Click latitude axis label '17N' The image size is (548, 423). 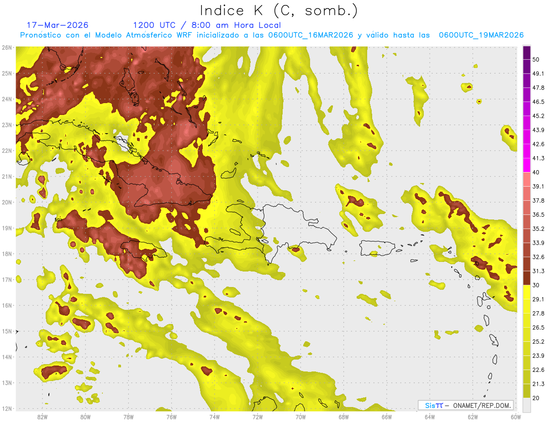point(7,280)
